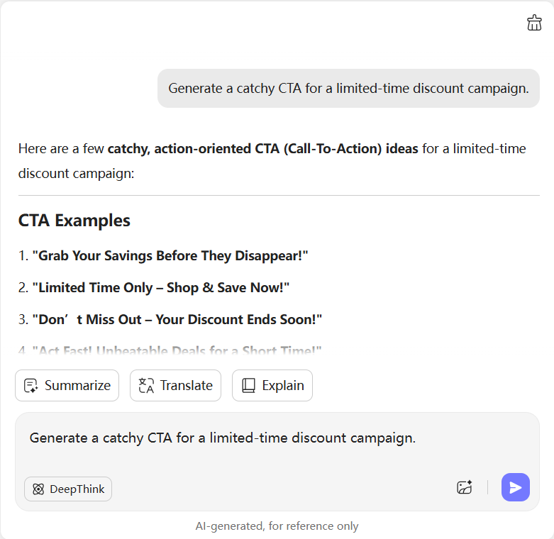554x539 pixels.
Task: Click the atom icon beside DeepThink
Action: pos(38,489)
